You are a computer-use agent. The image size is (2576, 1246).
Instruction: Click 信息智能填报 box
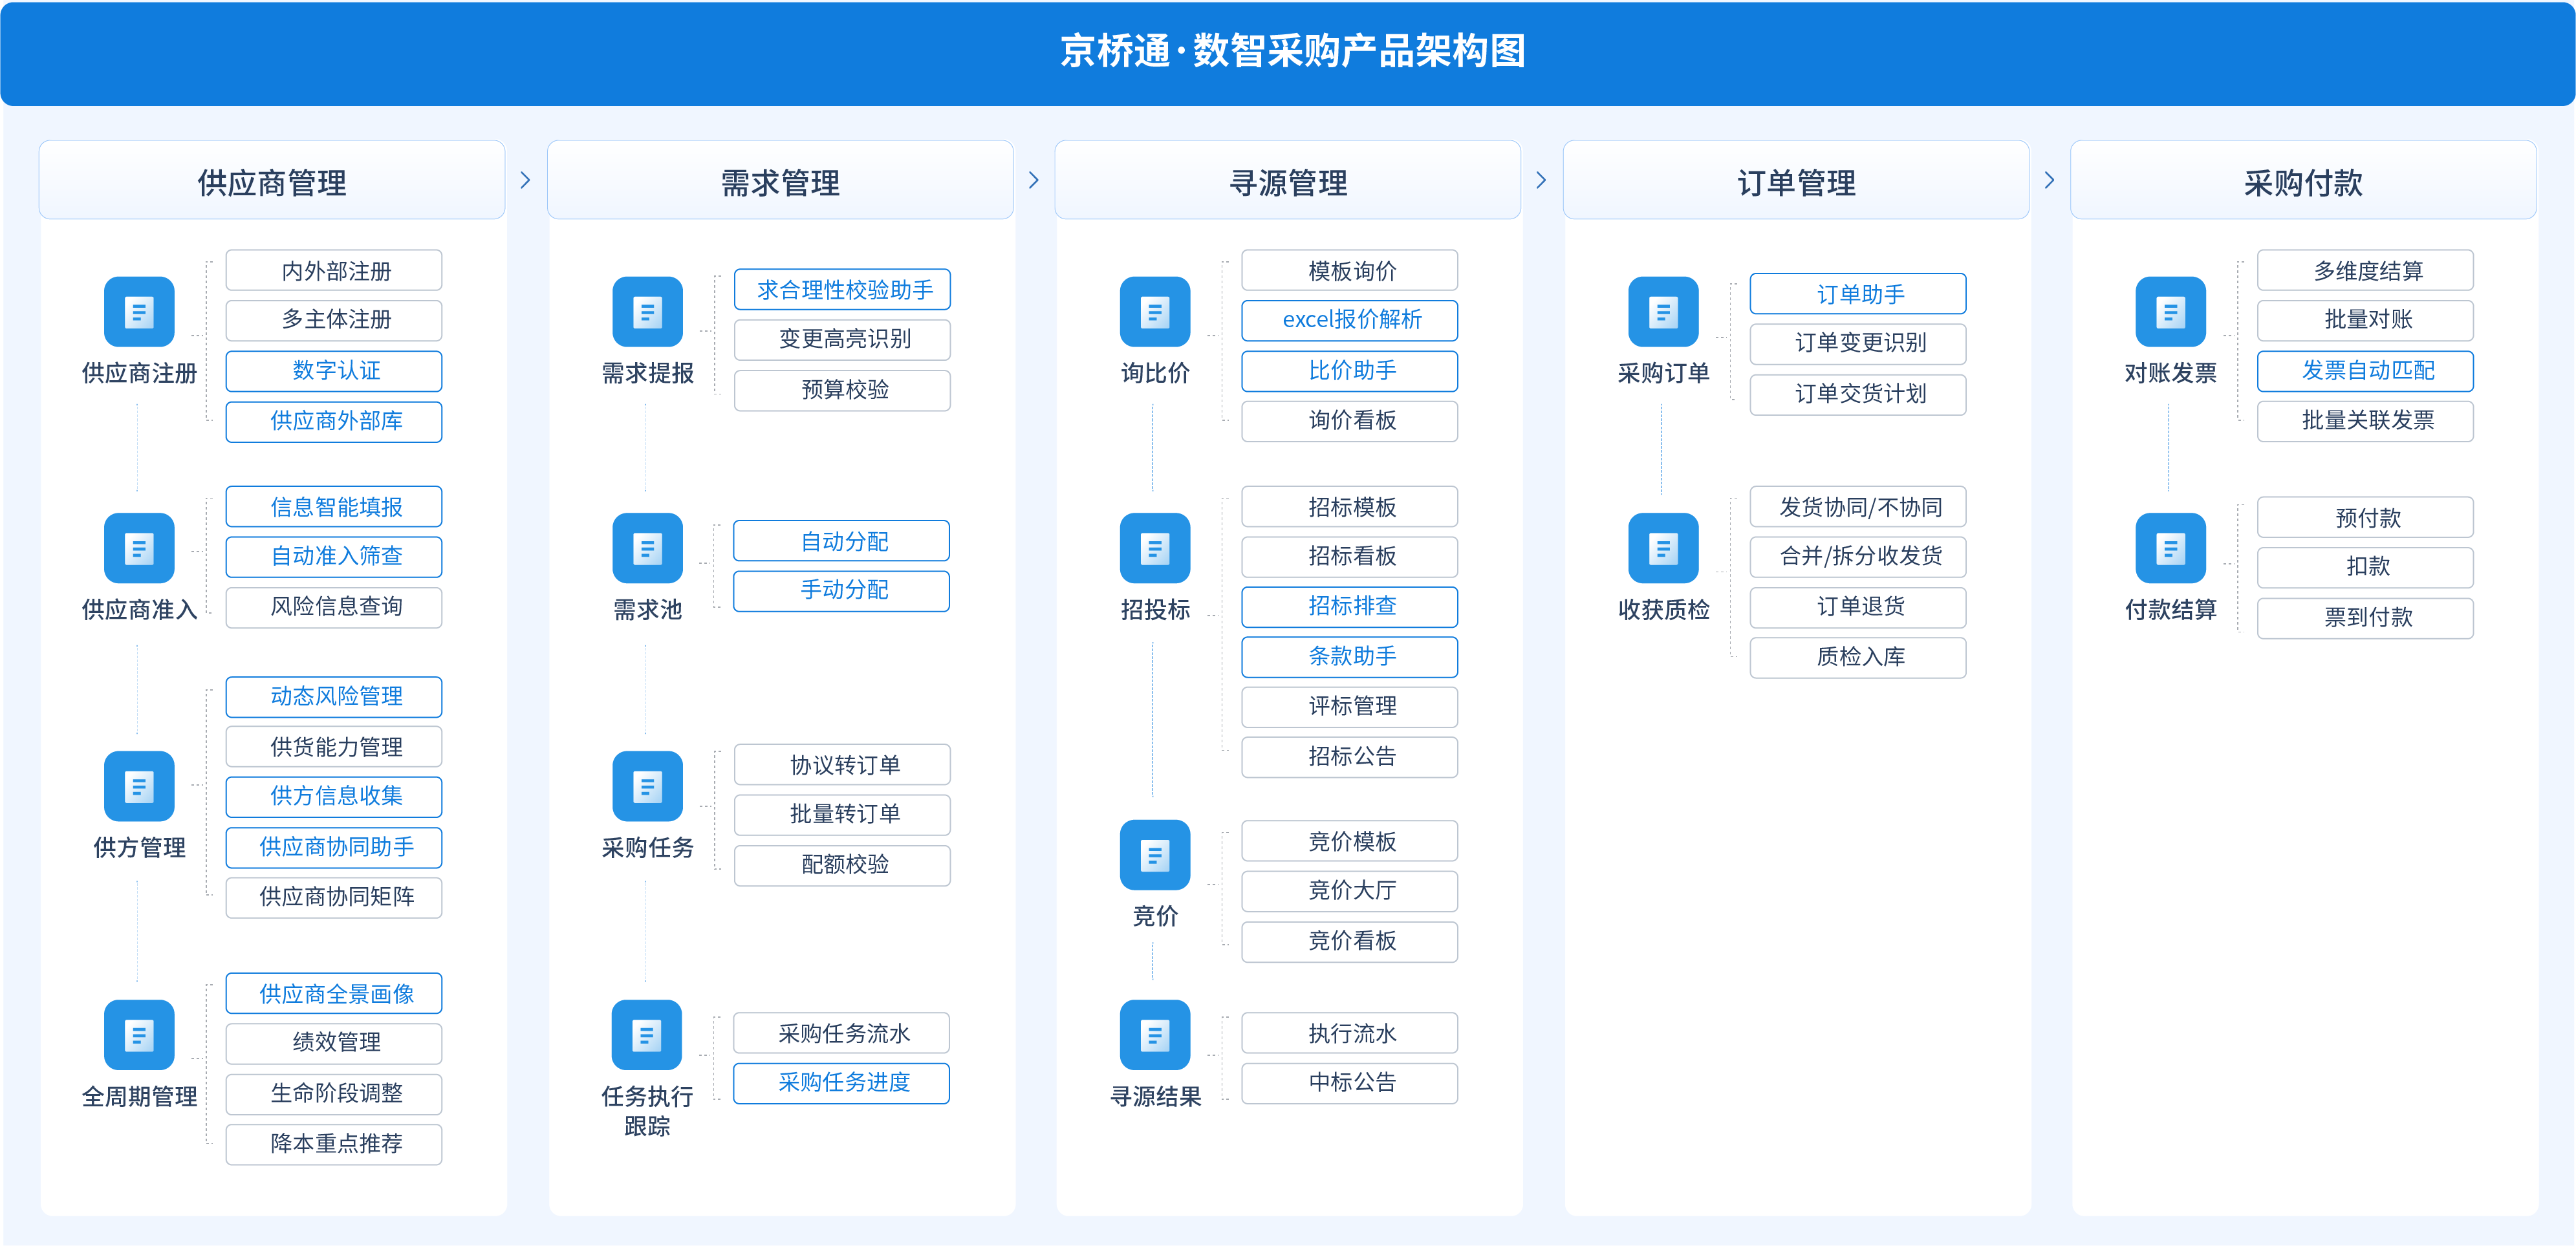pyautogui.click(x=334, y=507)
